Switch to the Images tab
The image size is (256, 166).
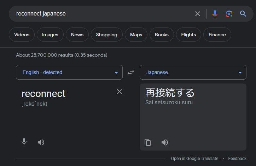point(50,35)
